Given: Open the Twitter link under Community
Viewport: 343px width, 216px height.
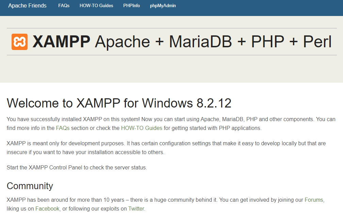Looking at the screenshot, I should point(136,209).
